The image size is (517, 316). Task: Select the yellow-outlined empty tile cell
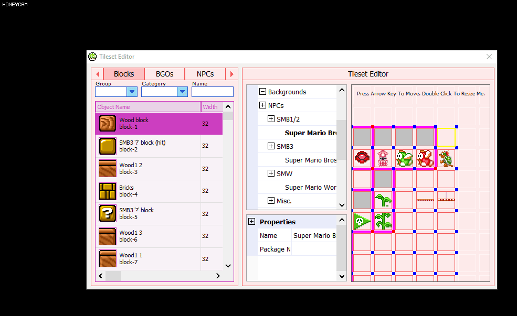446,137
